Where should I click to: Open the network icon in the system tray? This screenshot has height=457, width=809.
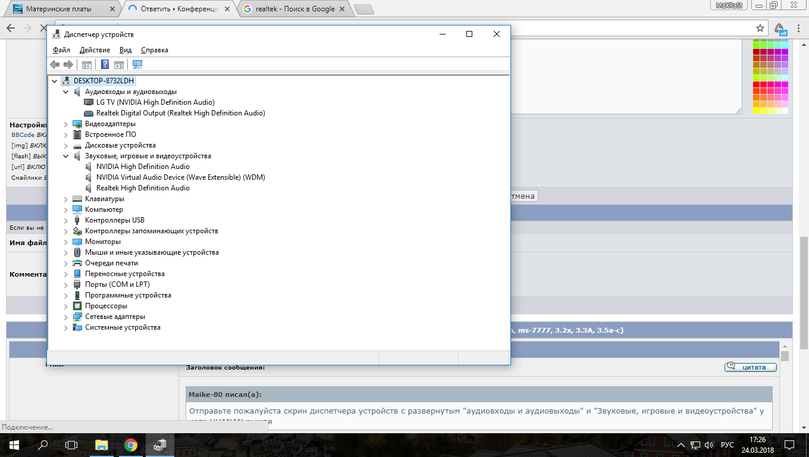(695, 445)
